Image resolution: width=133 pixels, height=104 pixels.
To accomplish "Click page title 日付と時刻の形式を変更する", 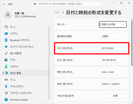I will point(94,12).
